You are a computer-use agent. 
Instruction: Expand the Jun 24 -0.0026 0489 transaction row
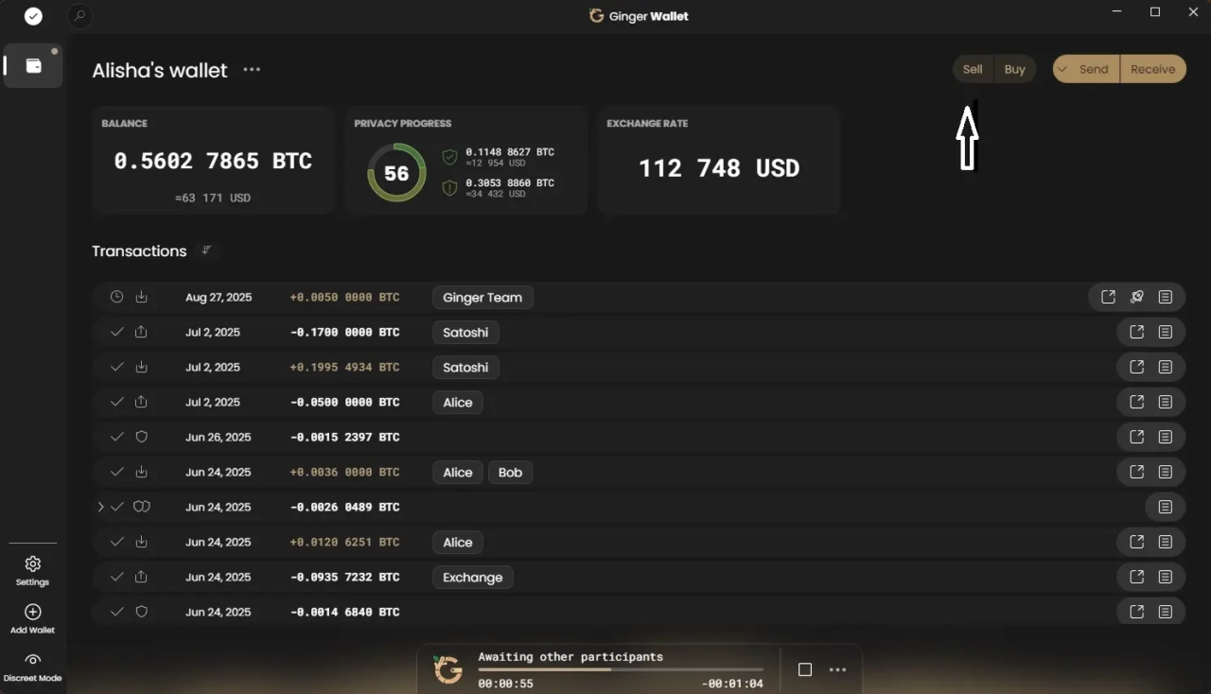[100, 507]
